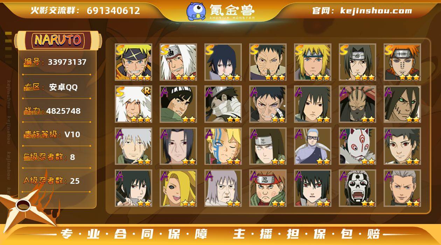
Task: Select masked Kakuzu A-rank portrait
Action: click(x=357, y=104)
